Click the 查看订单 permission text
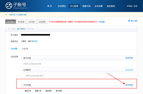 (28, 91)
